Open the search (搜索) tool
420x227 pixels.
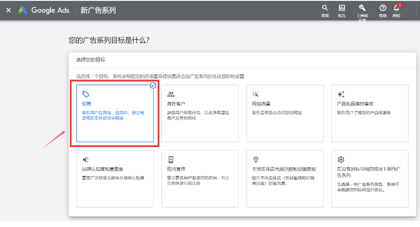[x=325, y=8]
